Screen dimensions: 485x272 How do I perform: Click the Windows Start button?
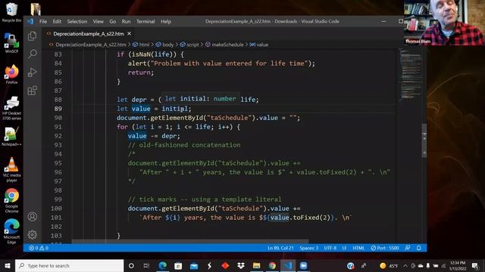8,265
